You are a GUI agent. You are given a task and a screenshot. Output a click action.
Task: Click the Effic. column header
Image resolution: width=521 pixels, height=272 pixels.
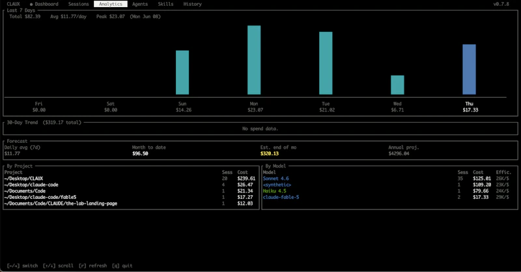pos(503,172)
